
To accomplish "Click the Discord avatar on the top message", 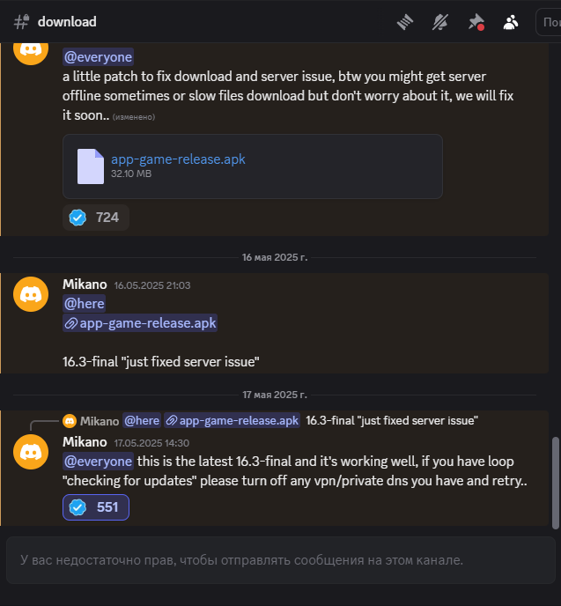I will [x=31, y=49].
